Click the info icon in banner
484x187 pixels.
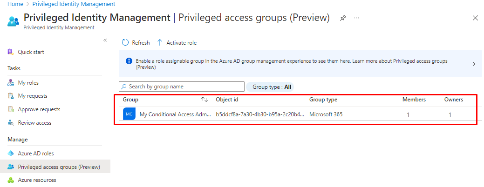point(129,61)
